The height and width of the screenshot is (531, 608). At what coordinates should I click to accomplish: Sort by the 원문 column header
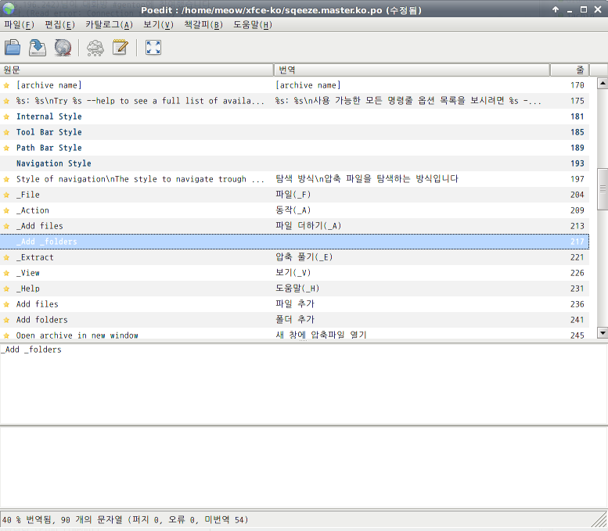coord(137,70)
